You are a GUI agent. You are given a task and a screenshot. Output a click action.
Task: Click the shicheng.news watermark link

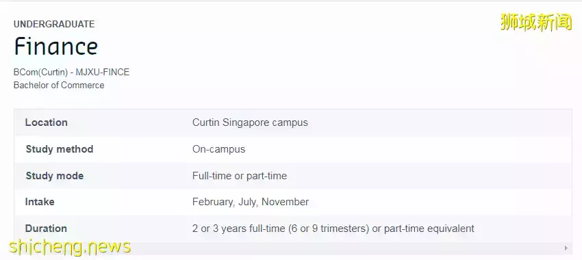(69, 246)
